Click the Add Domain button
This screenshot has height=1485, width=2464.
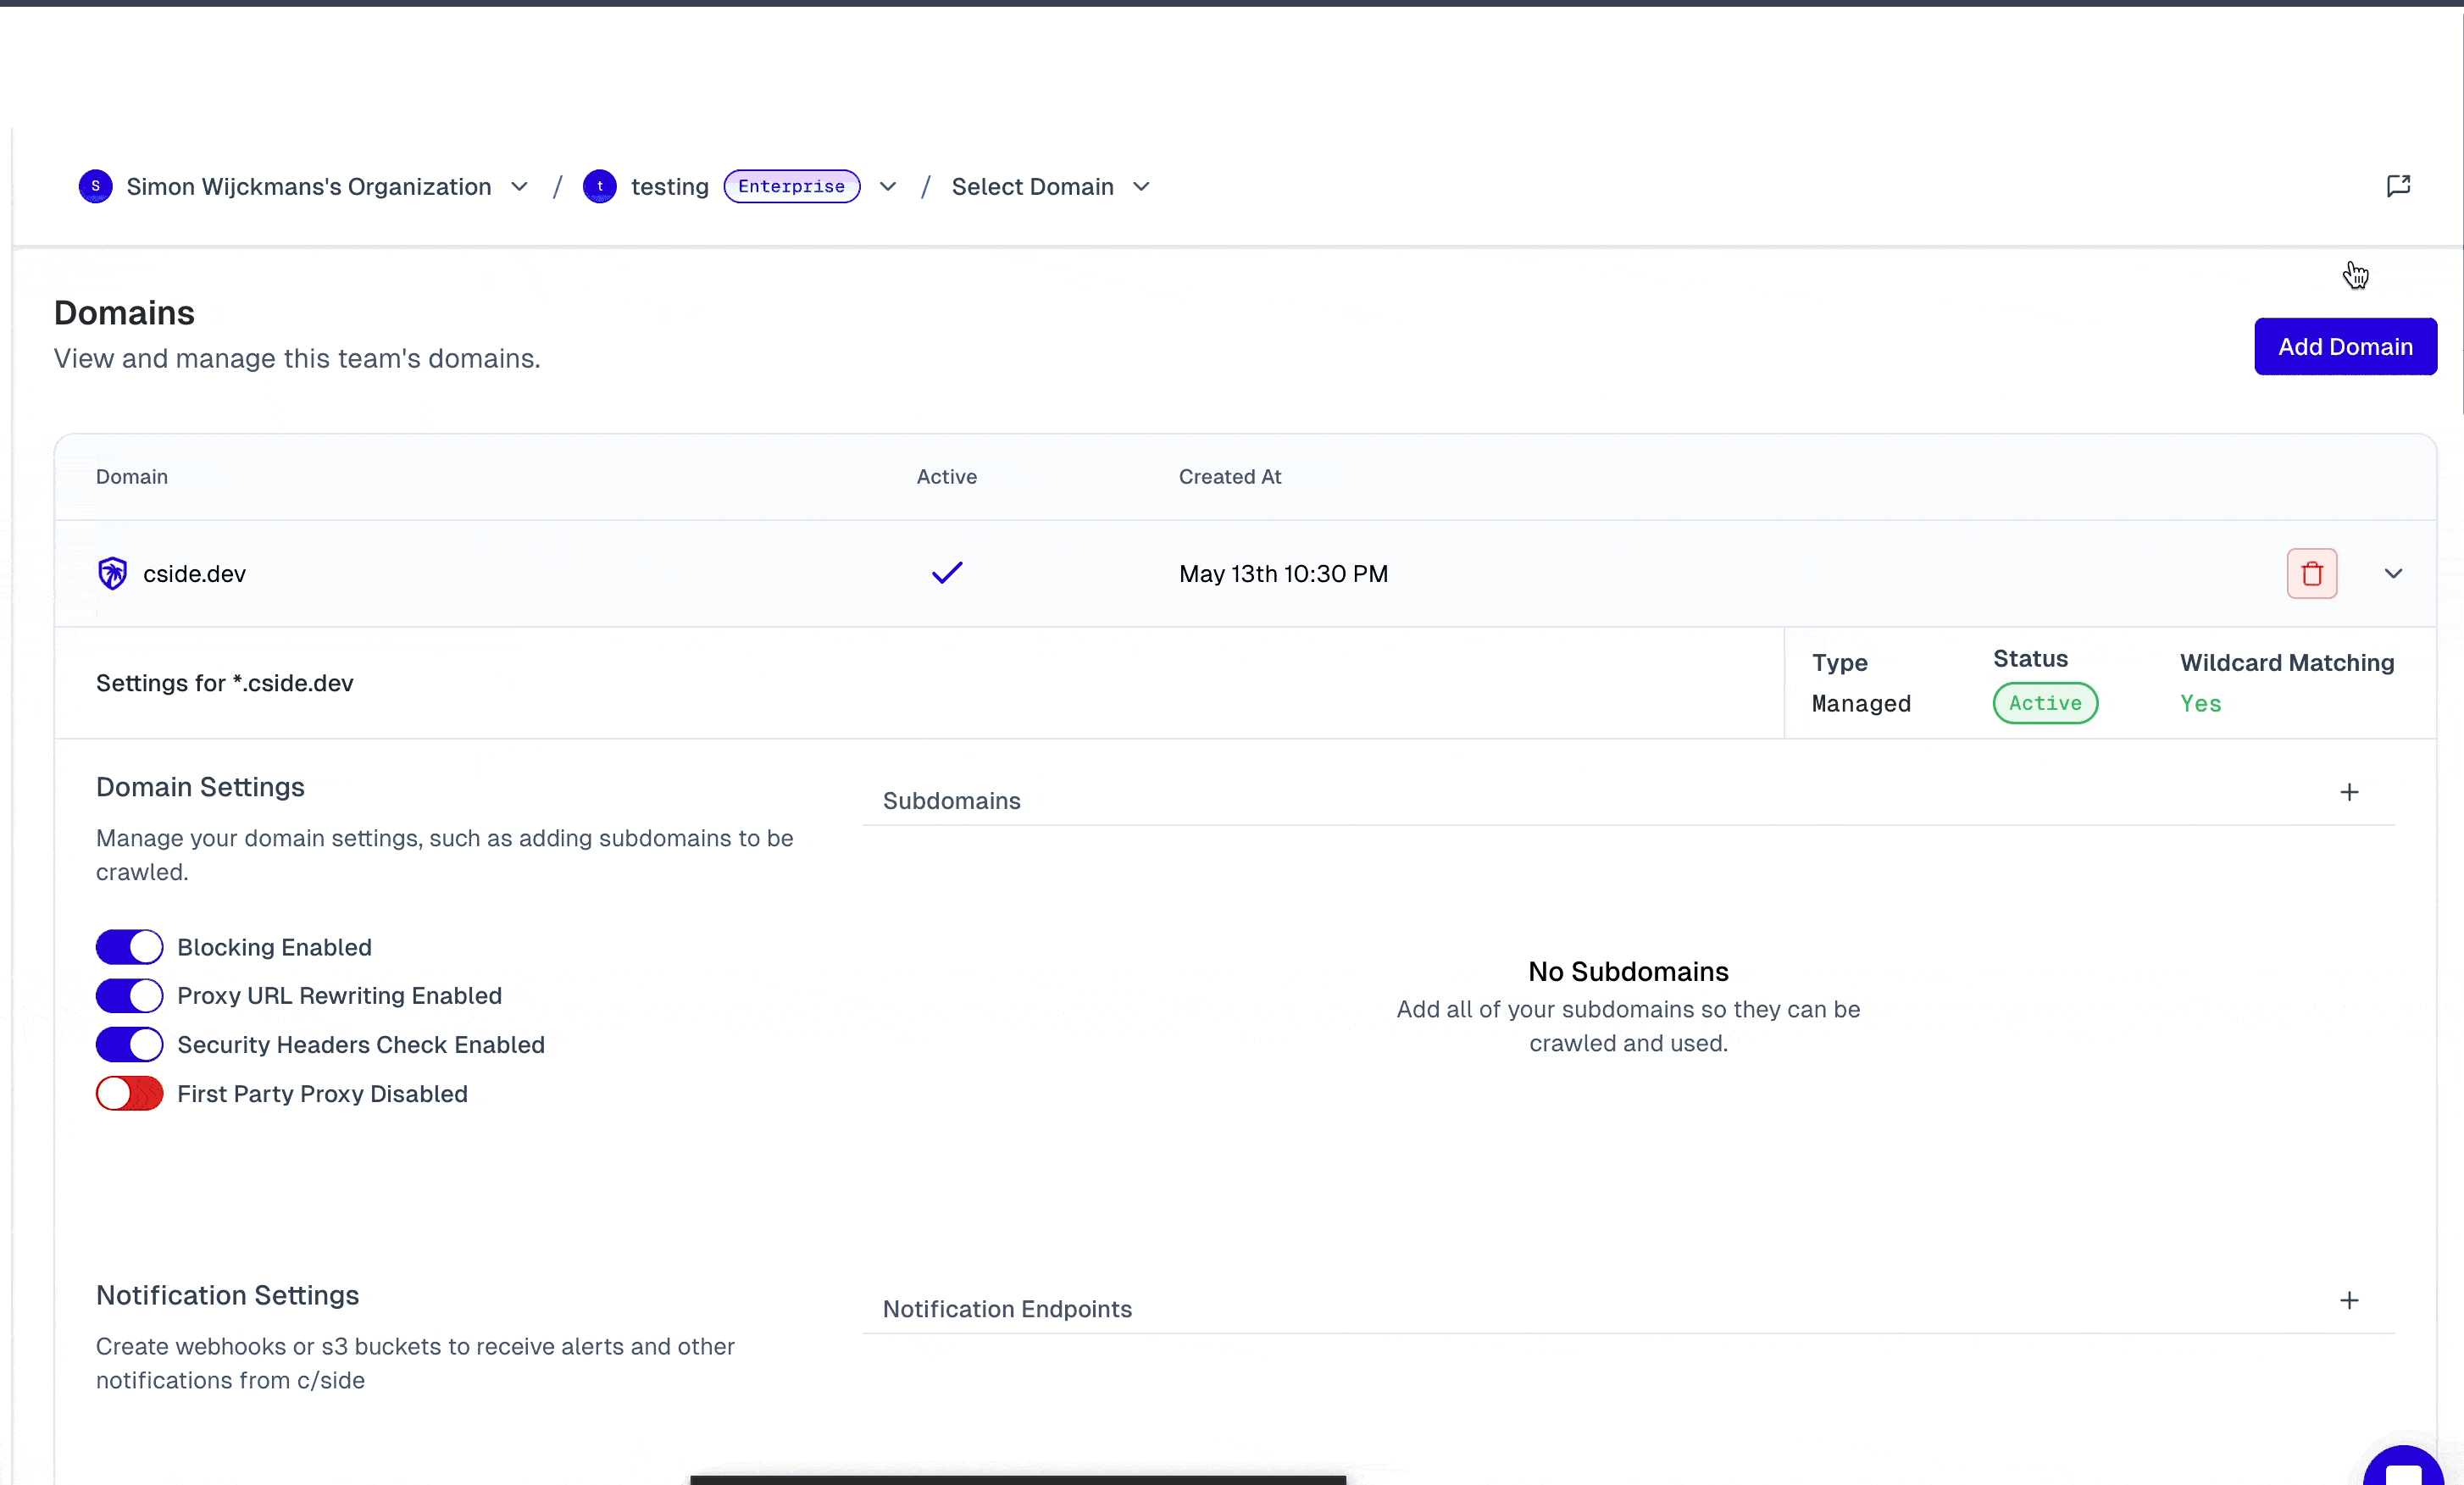(2345, 346)
